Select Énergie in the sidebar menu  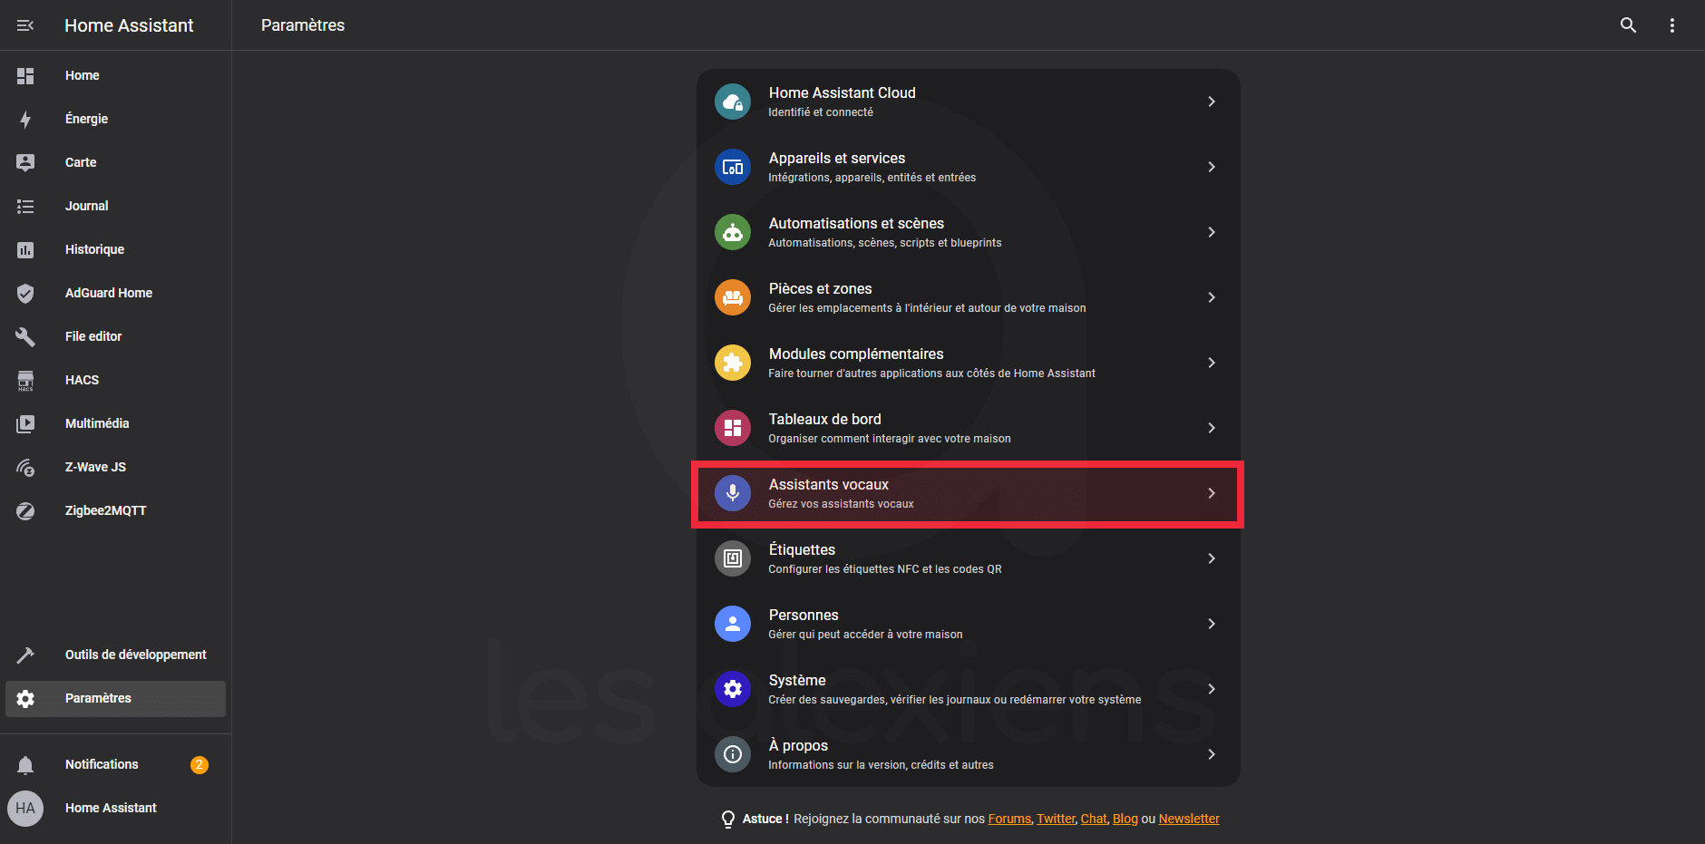coord(115,119)
